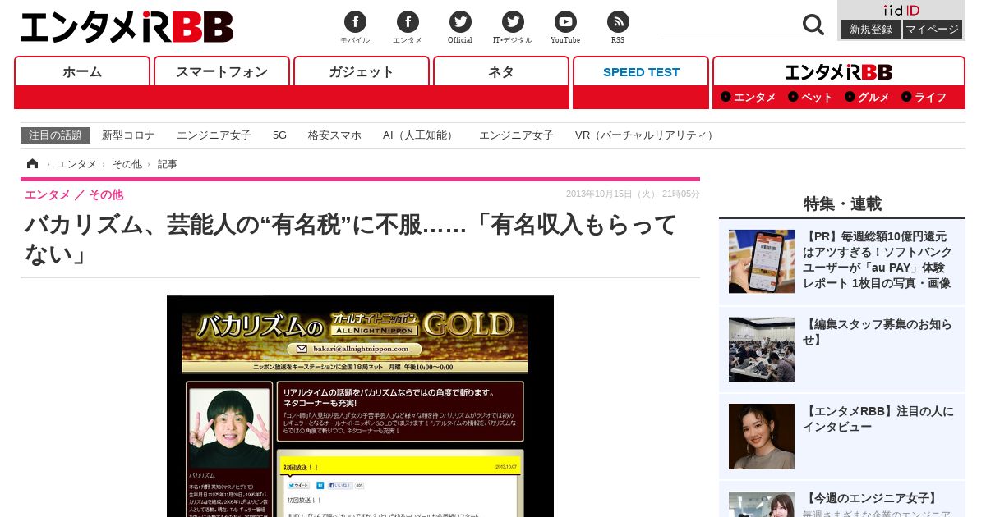The height and width of the screenshot is (517, 986).
Task: Click エンタメ in the breadcrumb
Action: (x=76, y=164)
